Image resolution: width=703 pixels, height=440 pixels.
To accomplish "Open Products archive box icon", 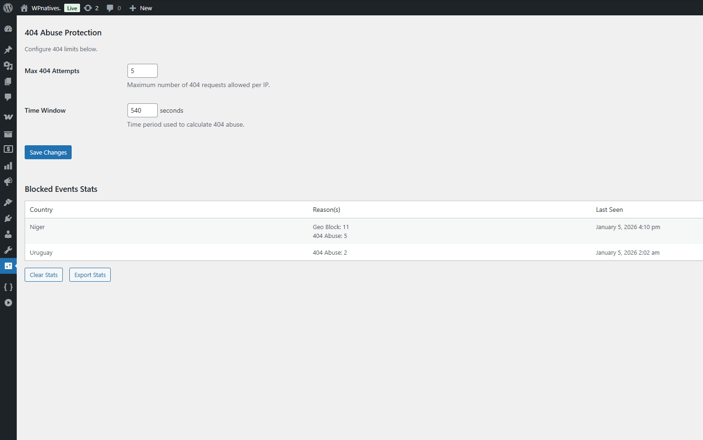I will 8,134.
